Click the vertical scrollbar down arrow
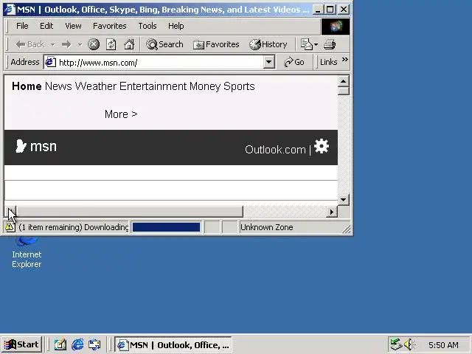This screenshot has height=354, width=472. tap(344, 200)
